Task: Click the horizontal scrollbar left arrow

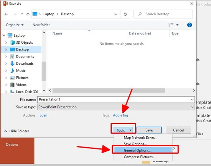Action: (50, 90)
